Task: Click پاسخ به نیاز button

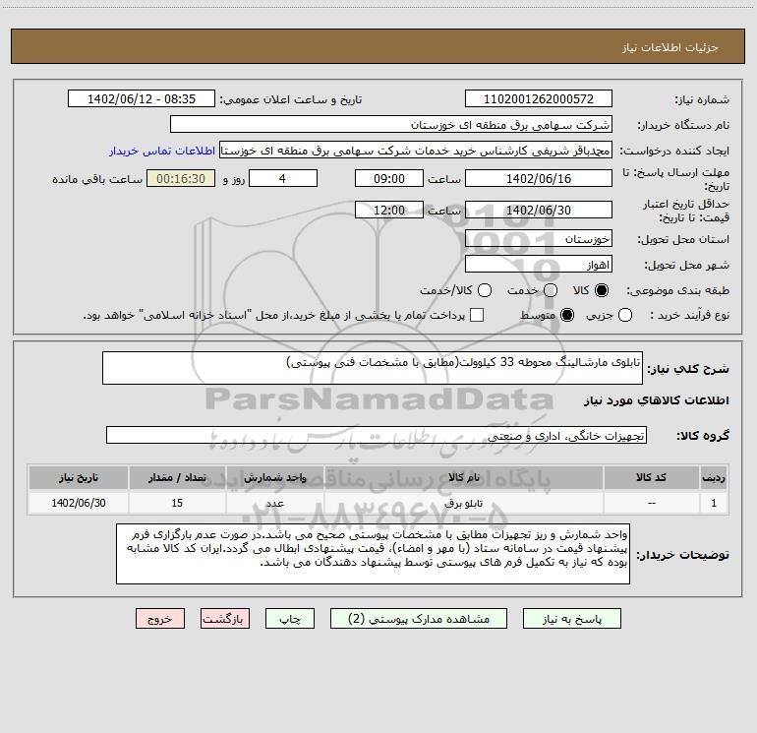Action: pos(572,619)
